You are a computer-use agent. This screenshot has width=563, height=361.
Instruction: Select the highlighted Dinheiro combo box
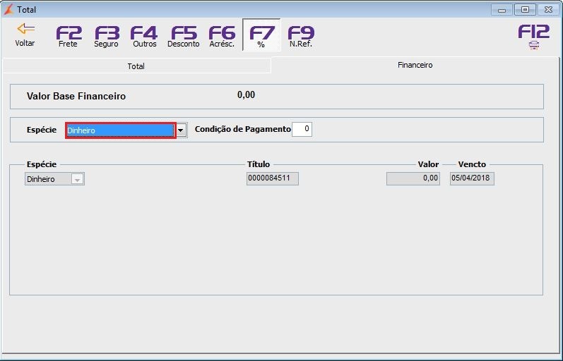tap(121, 130)
